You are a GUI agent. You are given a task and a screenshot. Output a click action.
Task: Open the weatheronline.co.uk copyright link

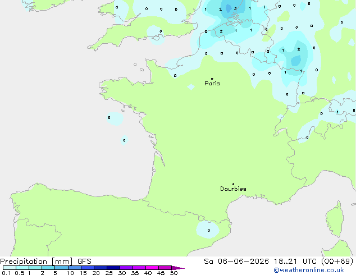[x=308, y=270]
